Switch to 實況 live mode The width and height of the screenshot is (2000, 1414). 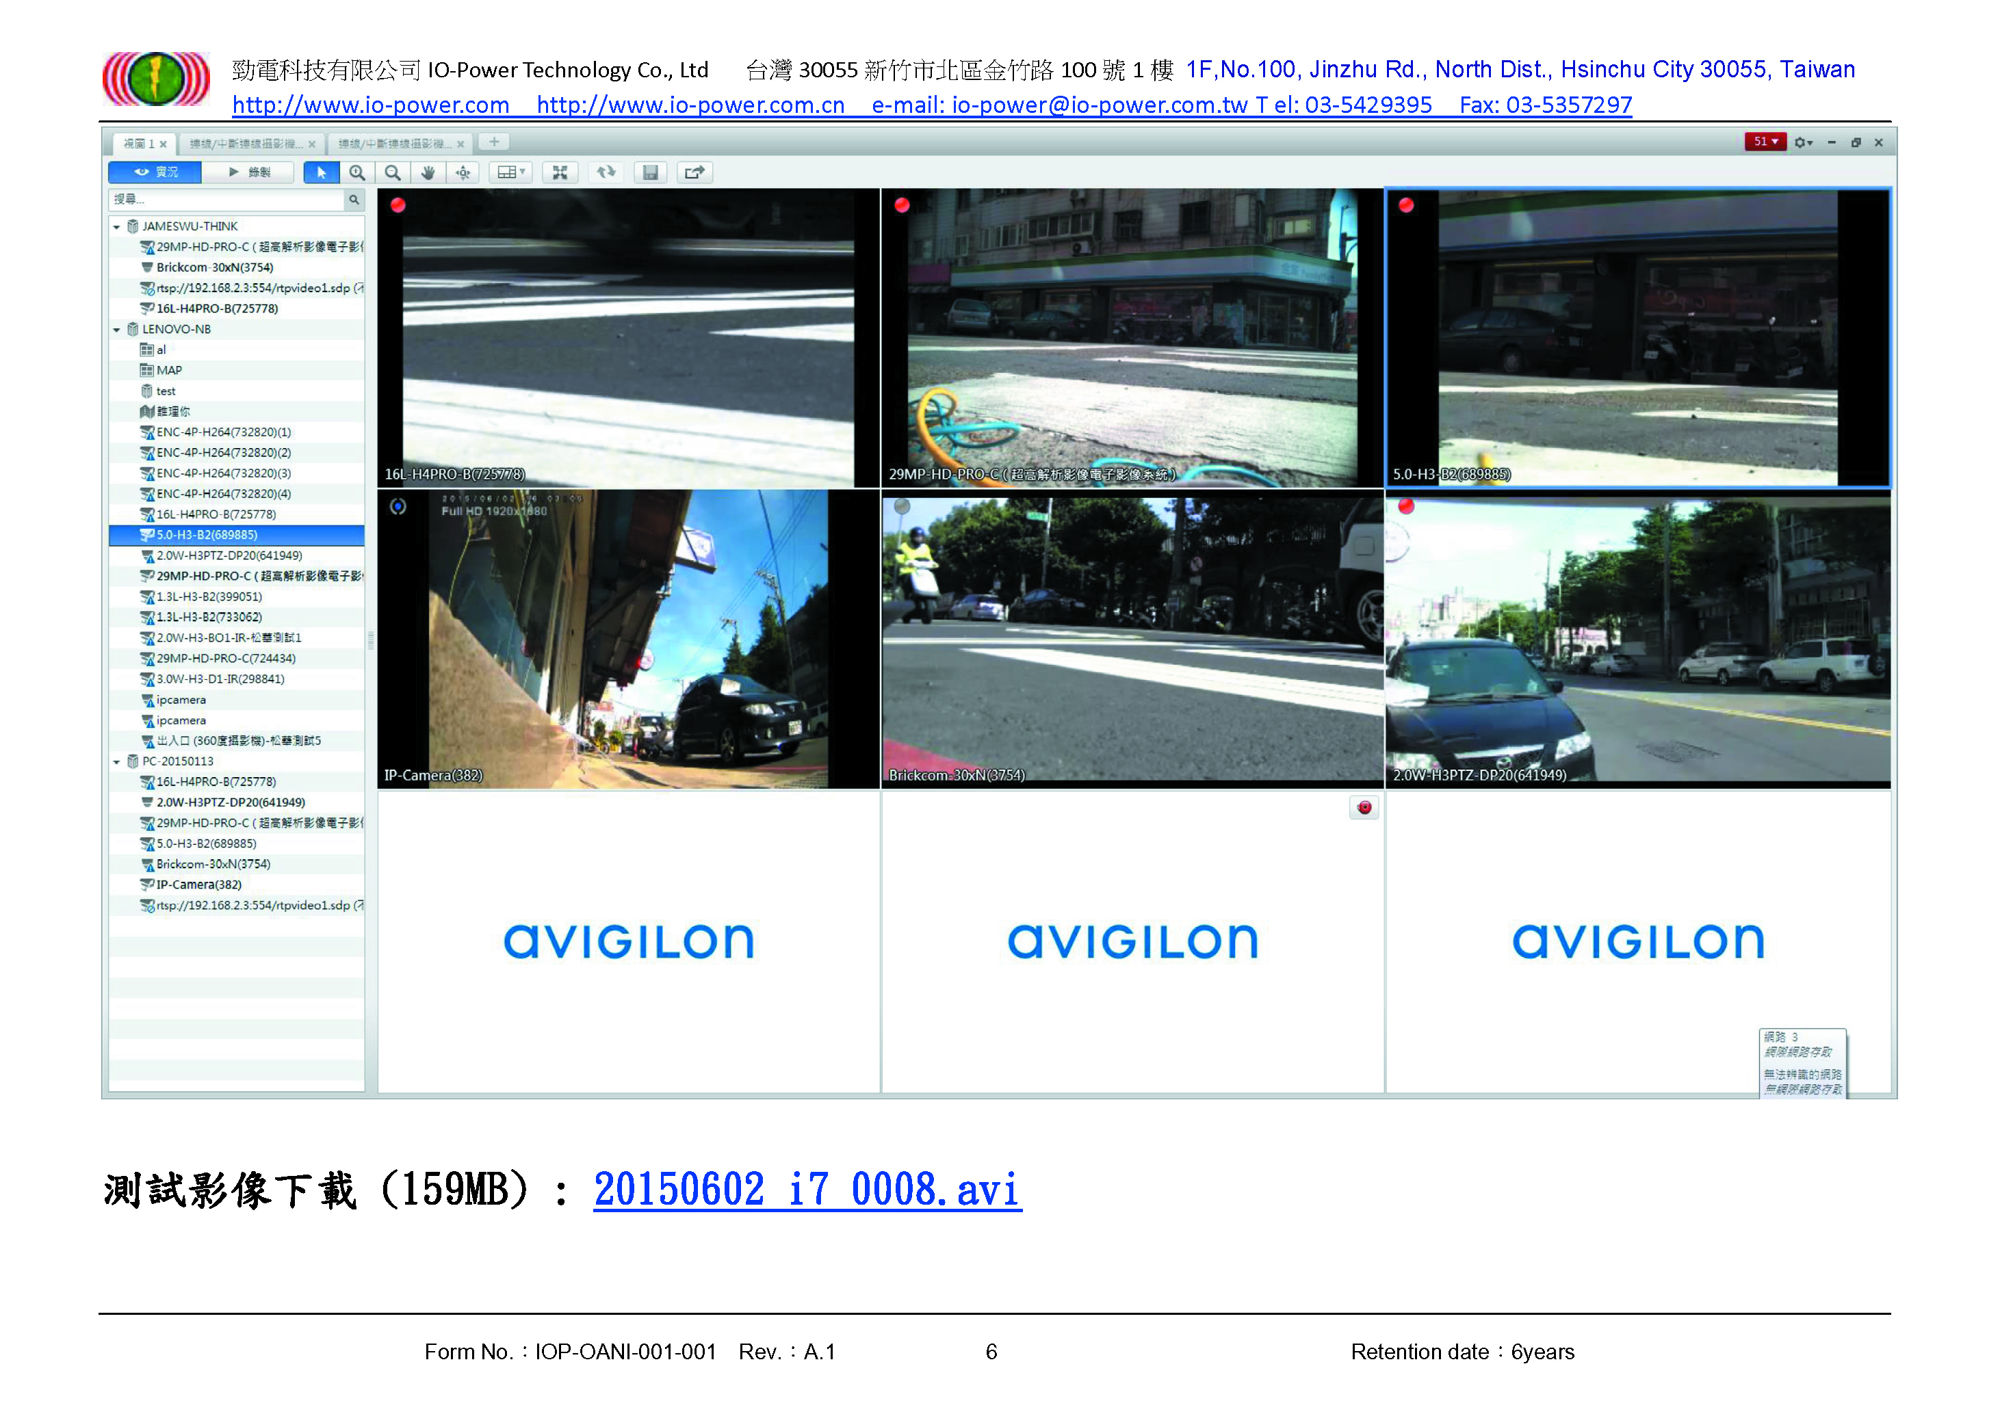coord(156,172)
